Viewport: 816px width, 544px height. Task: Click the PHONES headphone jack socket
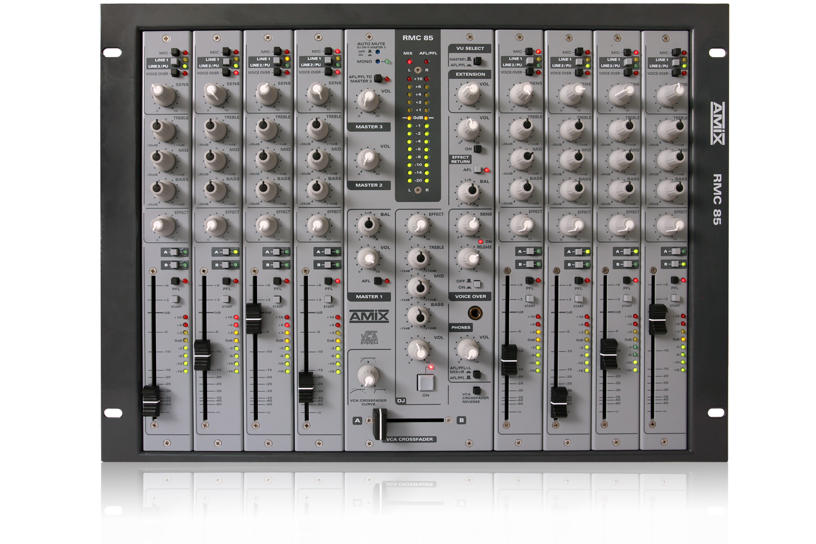coord(475,313)
